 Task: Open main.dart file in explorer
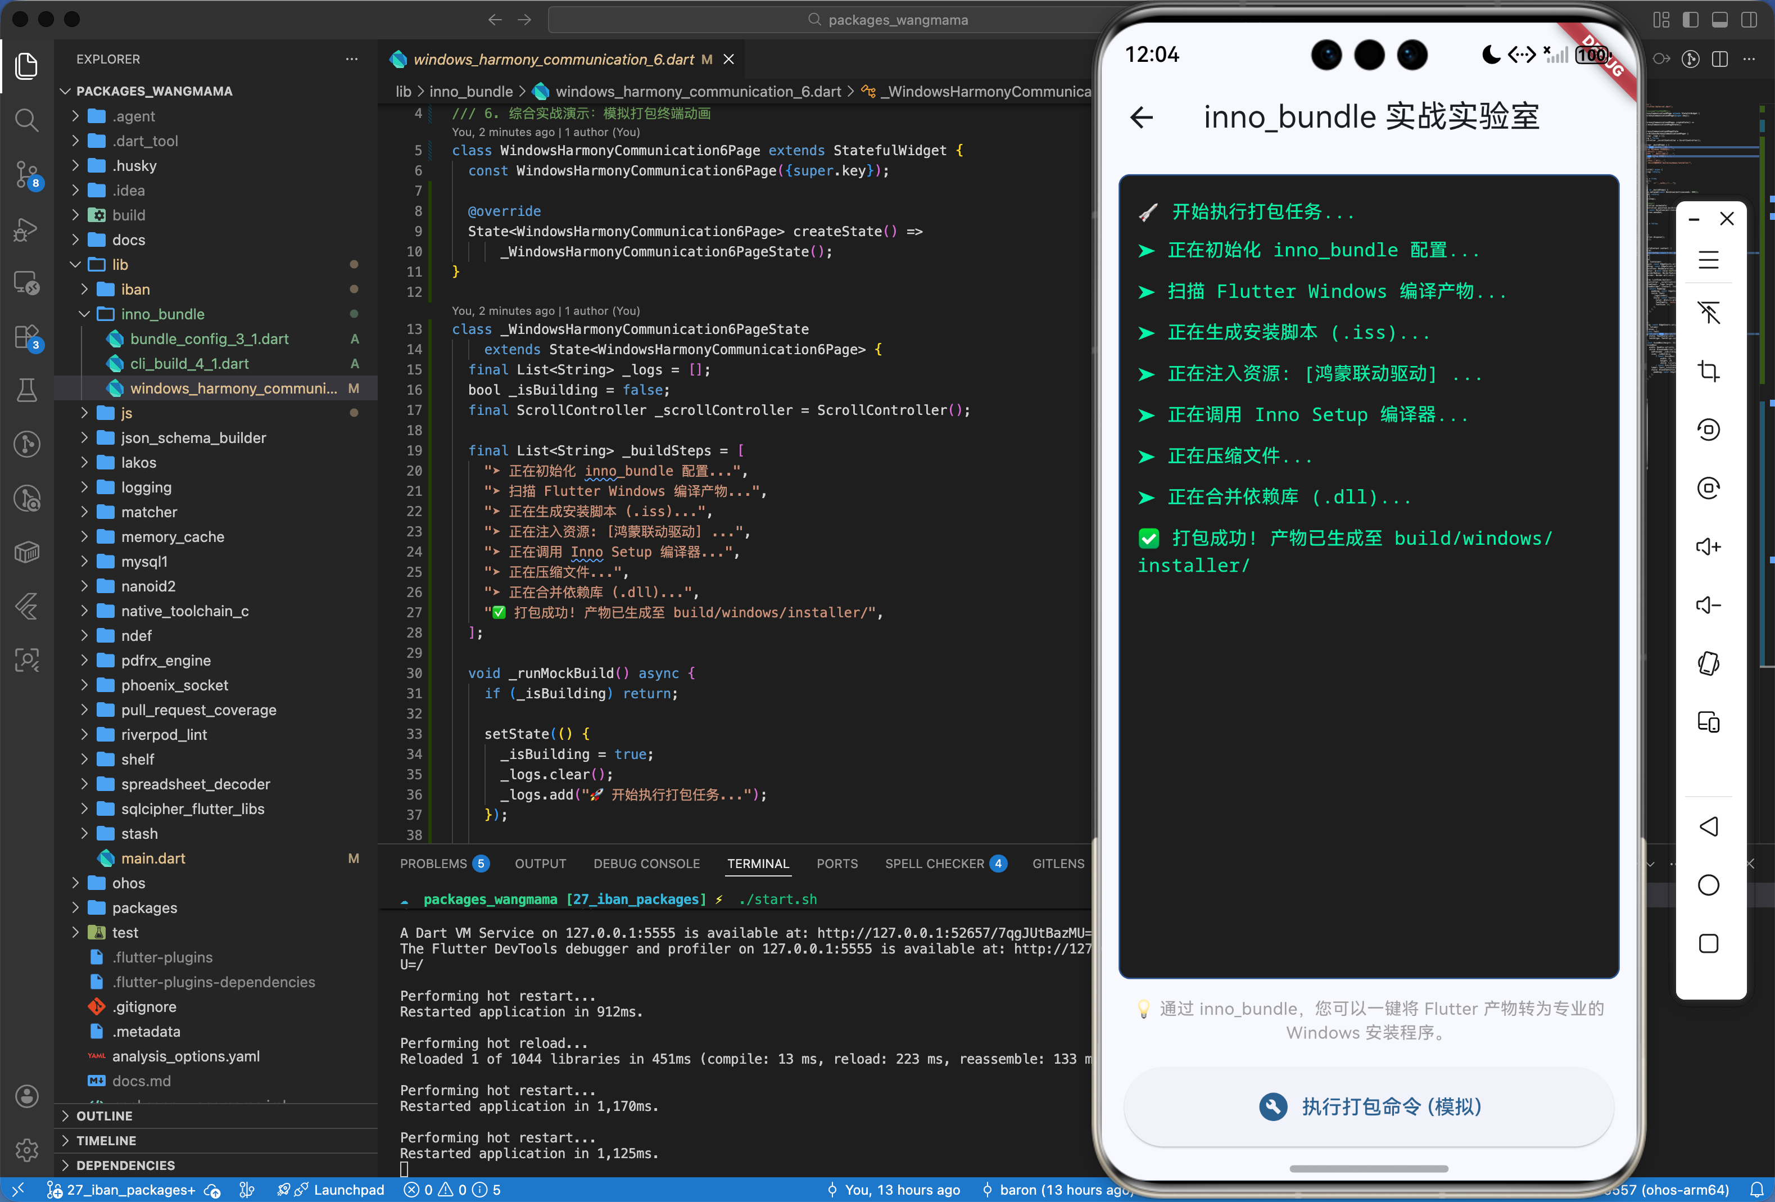pyautogui.click(x=153, y=858)
